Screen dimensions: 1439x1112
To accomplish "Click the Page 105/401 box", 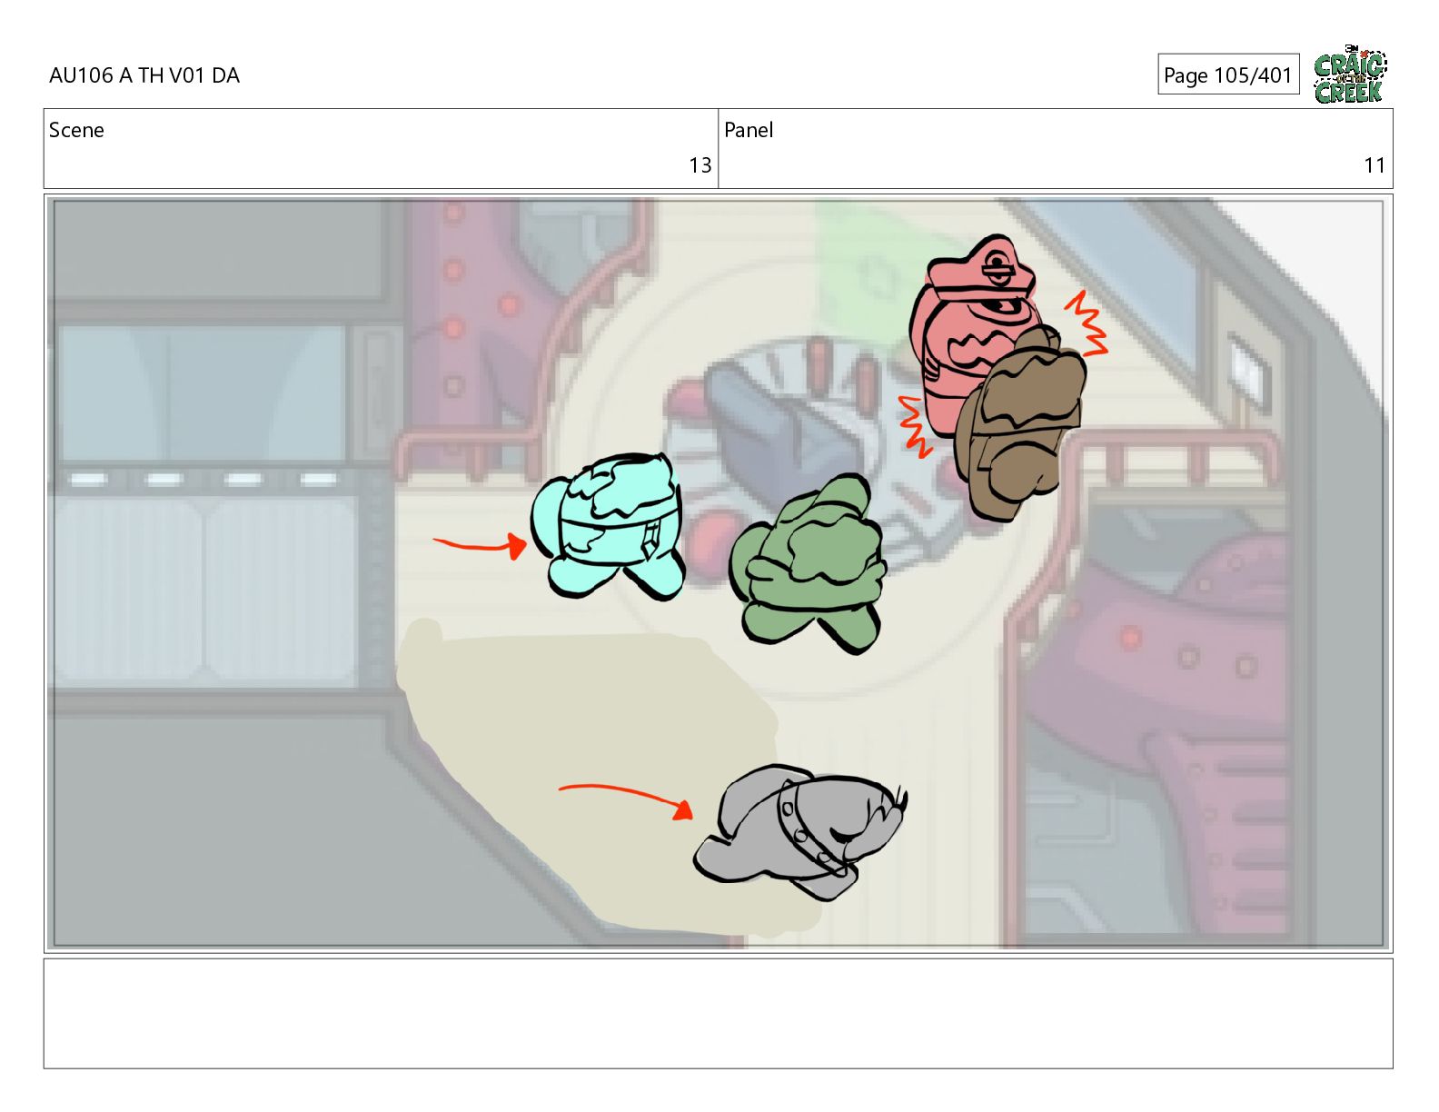I will pos(1228,74).
